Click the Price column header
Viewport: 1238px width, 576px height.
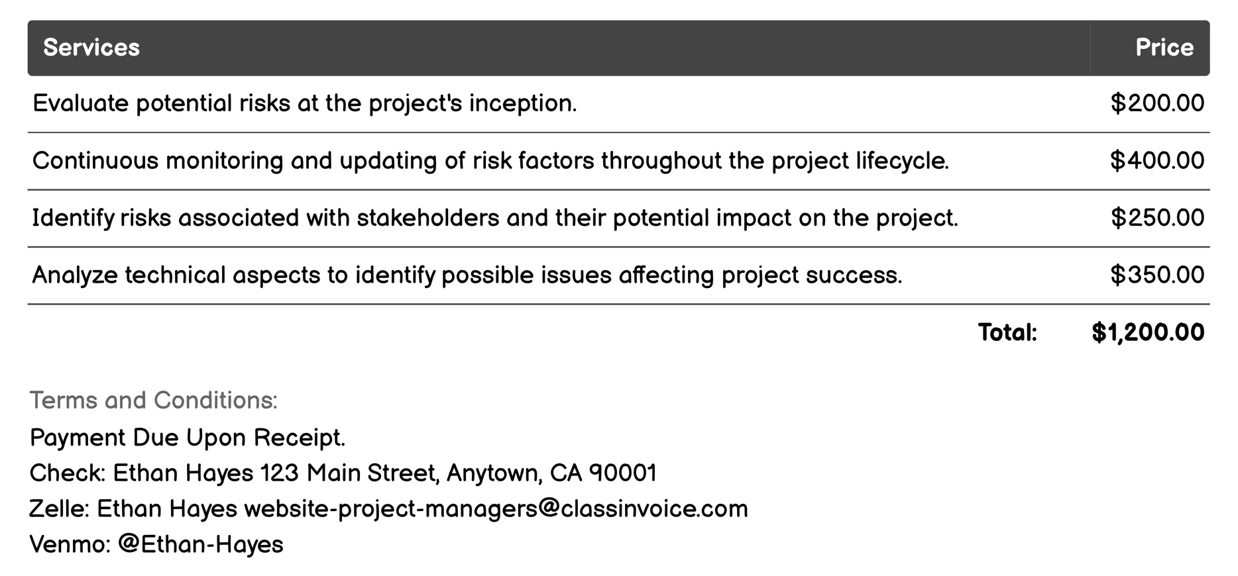click(x=1164, y=48)
